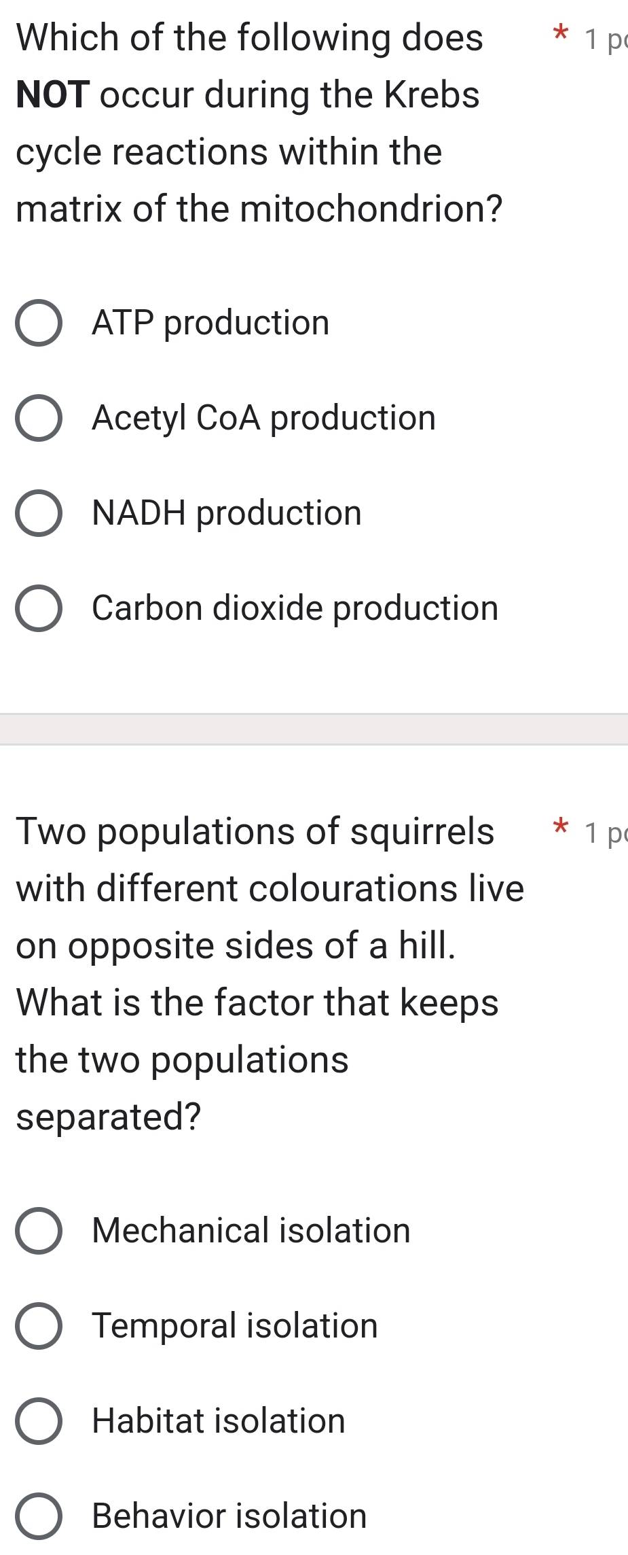
Task: Click the point value of the squirrel question
Action: tap(608, 833)
